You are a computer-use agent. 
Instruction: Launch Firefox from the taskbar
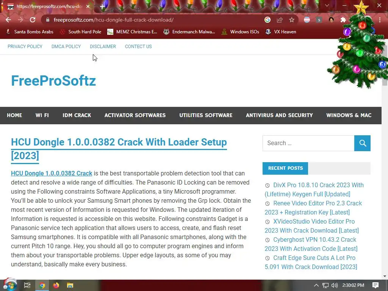[x=56, y=285]
